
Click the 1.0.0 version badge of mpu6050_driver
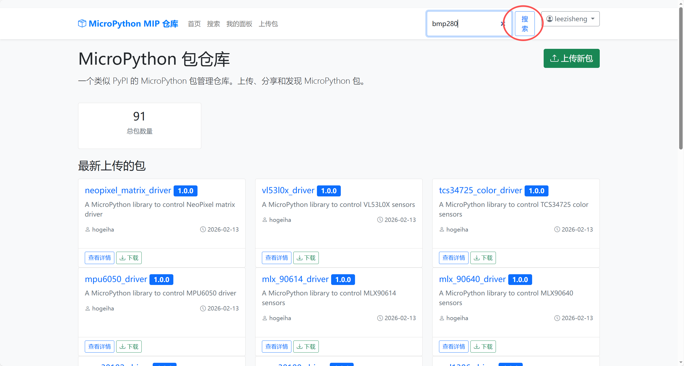point(162,280)
